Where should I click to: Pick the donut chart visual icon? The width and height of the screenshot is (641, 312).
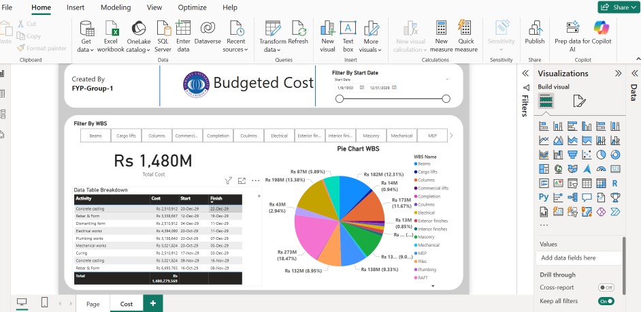(x=615, y=155)
